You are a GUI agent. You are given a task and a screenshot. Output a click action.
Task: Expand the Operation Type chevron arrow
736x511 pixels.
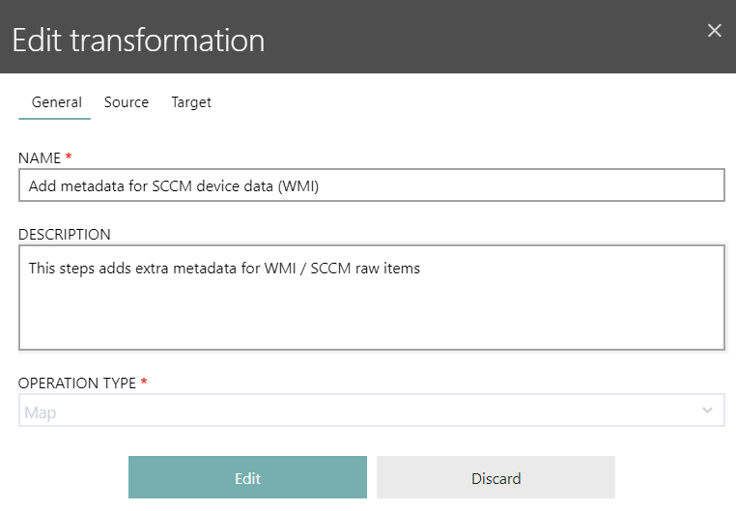[x=707, y=411]
